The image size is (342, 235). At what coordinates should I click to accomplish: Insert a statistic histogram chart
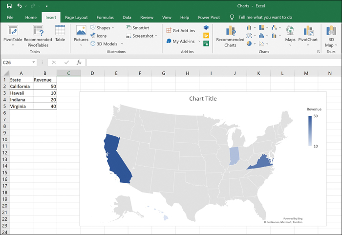point(261,36)
